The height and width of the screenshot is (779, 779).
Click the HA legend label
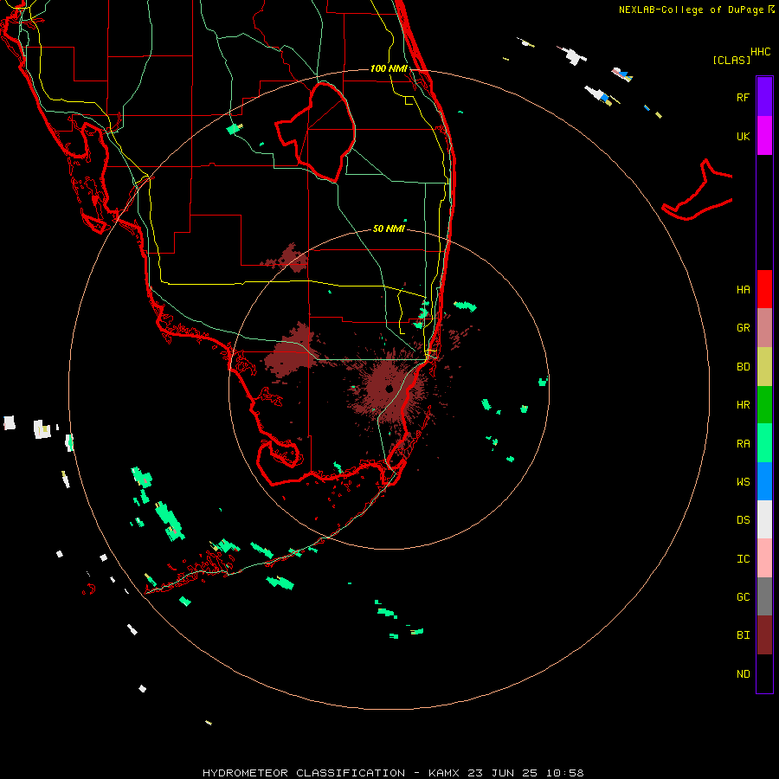tap(743, 290)
